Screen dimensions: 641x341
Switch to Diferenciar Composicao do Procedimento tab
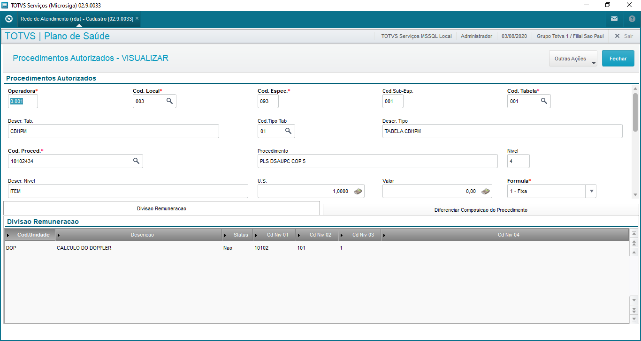481,210
